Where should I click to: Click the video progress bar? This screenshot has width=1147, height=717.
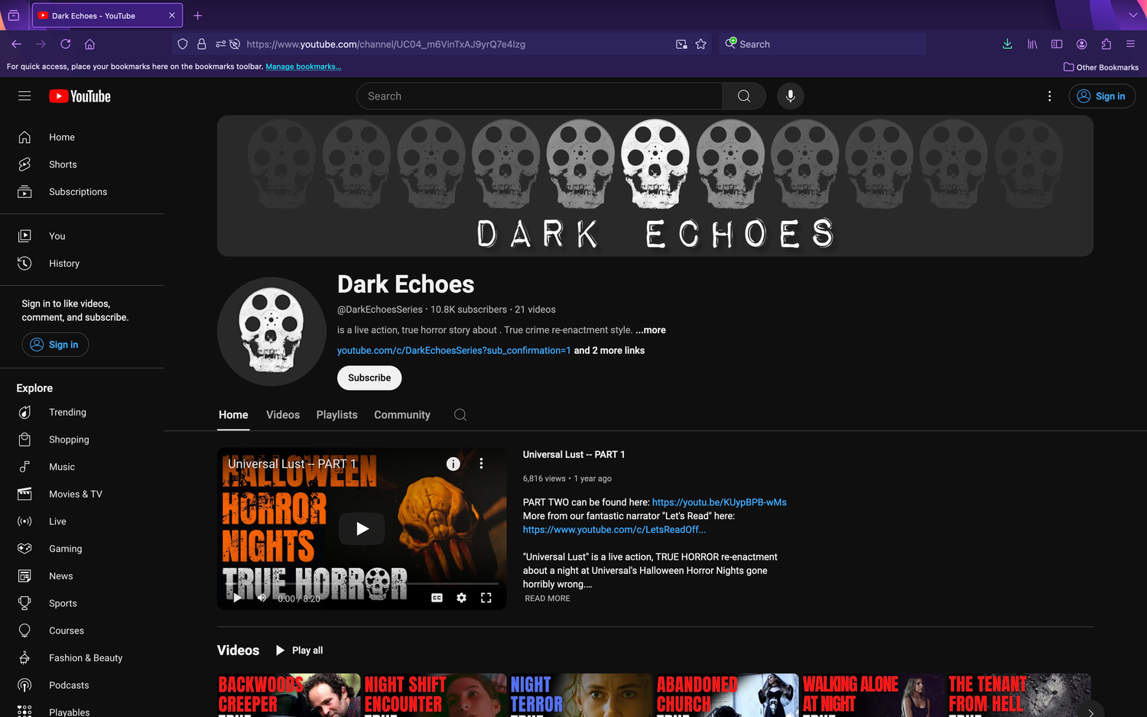pos(362,584)
